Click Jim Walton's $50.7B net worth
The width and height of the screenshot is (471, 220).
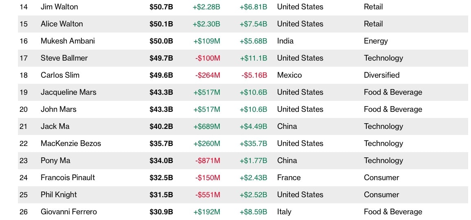point(161,7)
